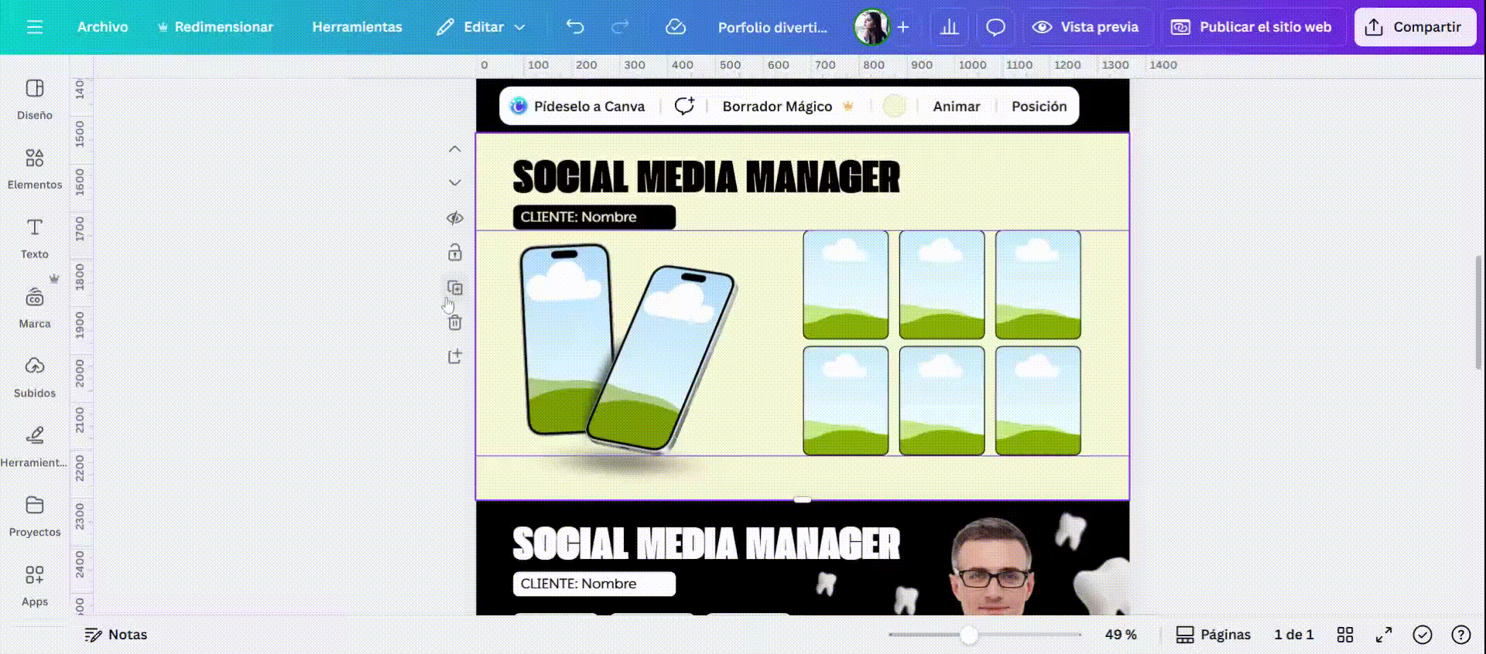The height and width of the screenshot is (654, 1486).
Task: Open the Texto side panel
Action: 35,239
